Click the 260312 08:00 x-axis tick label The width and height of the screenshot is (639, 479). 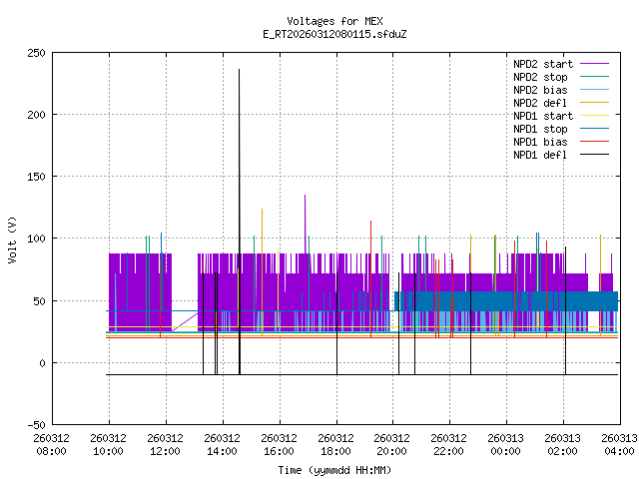(51, 443)
